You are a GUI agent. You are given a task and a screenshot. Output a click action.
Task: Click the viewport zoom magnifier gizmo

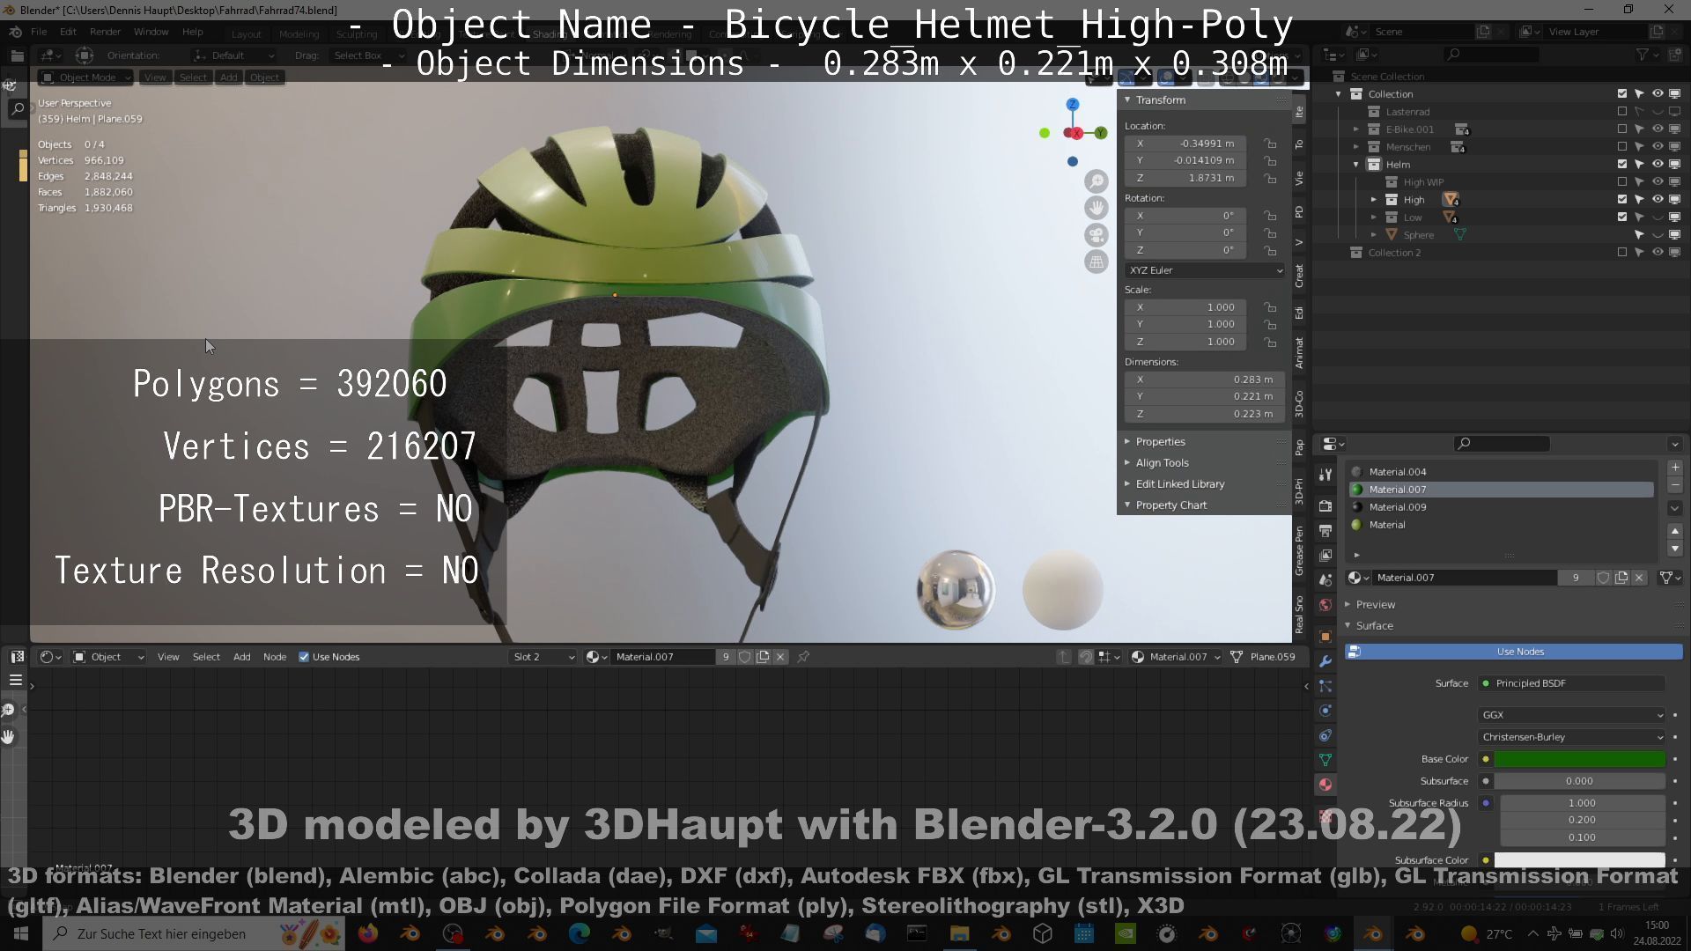pos(1097,181)
